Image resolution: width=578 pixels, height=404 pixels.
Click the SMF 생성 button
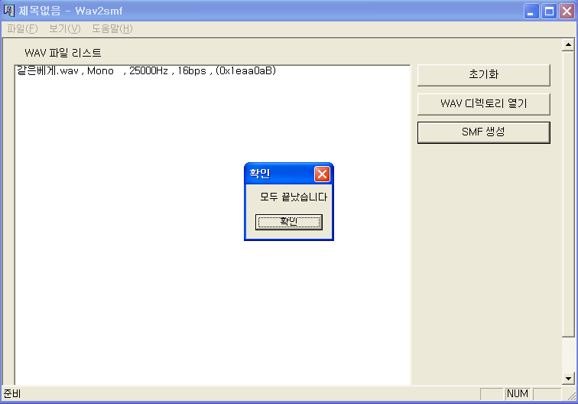click(483, 132)
